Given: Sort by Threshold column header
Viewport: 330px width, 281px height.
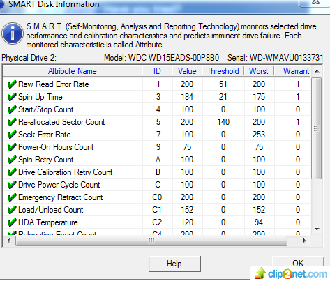Looking at the screenshot, I should coord(223,71).
